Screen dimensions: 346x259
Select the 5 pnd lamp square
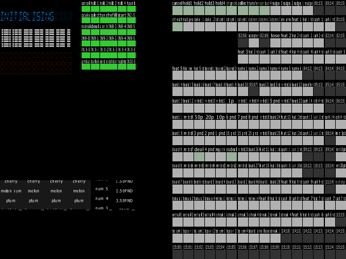tap(275, 108)
